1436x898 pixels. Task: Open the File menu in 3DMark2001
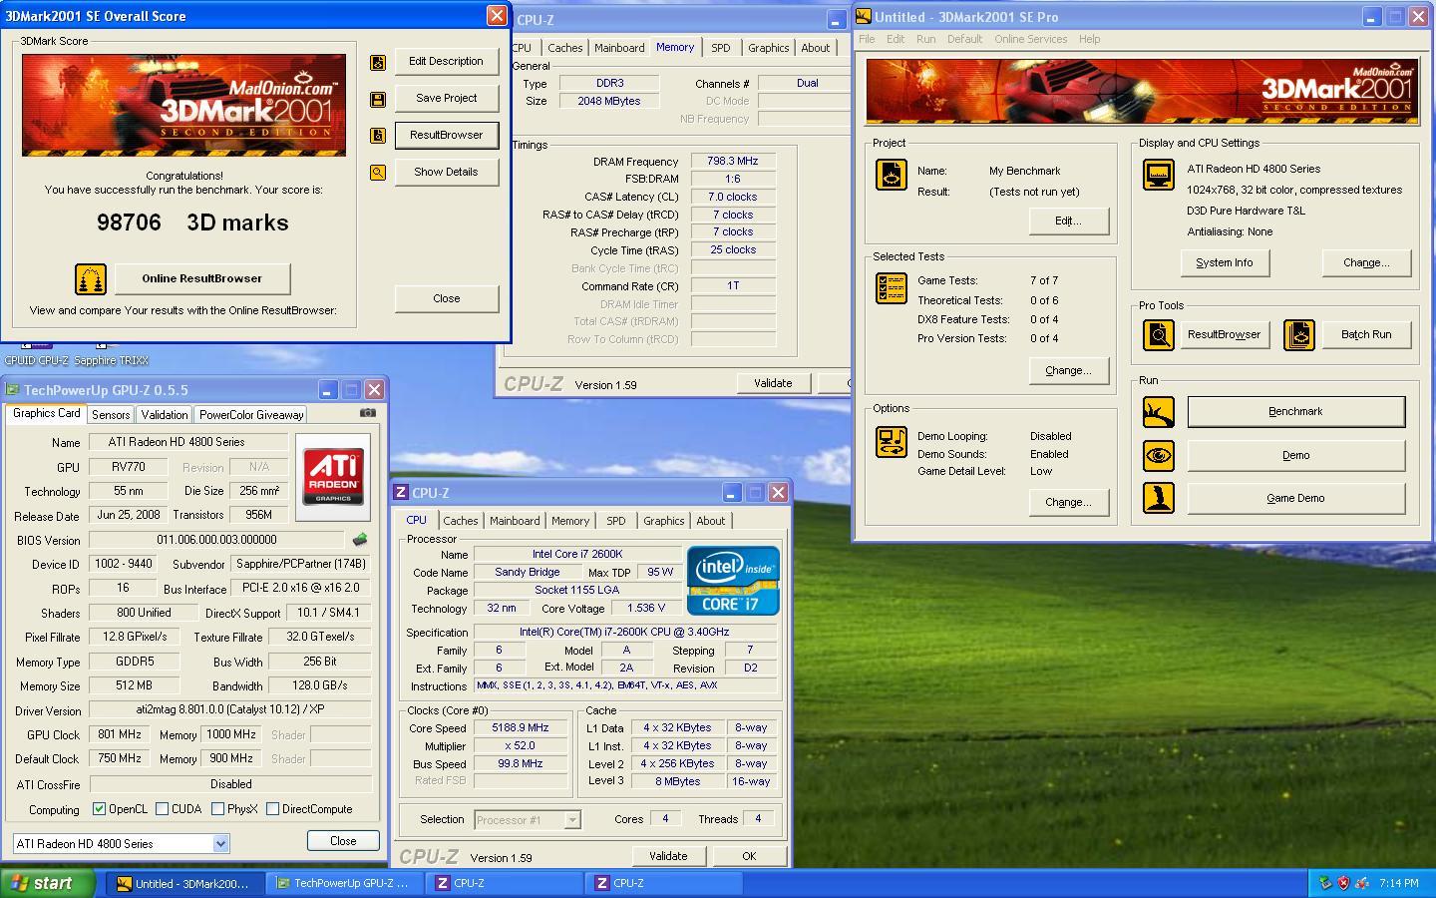tap(867, 39)
